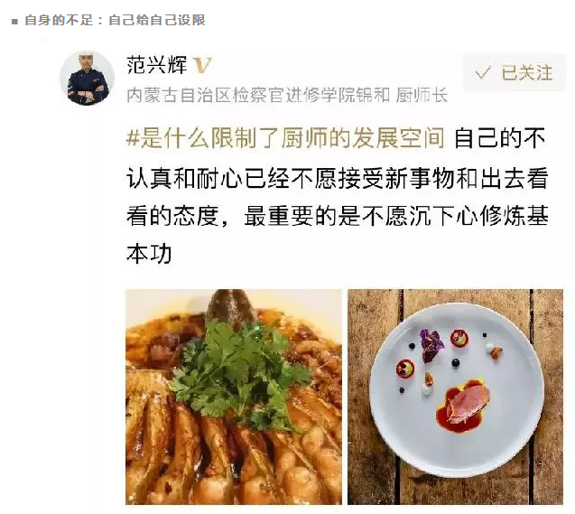Screen dimensions: 575x514
Task: Click the square bullet before the heading
Action: (14, 22)
